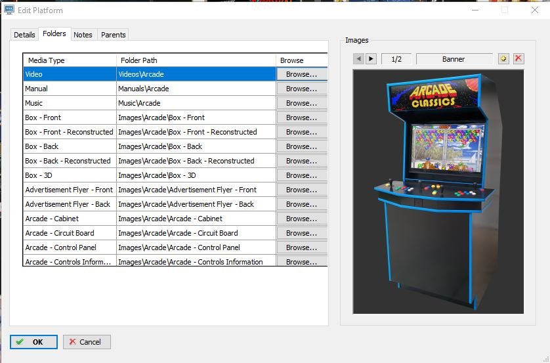
Task: Select the Folders tab
Action: tap(54, 33)
